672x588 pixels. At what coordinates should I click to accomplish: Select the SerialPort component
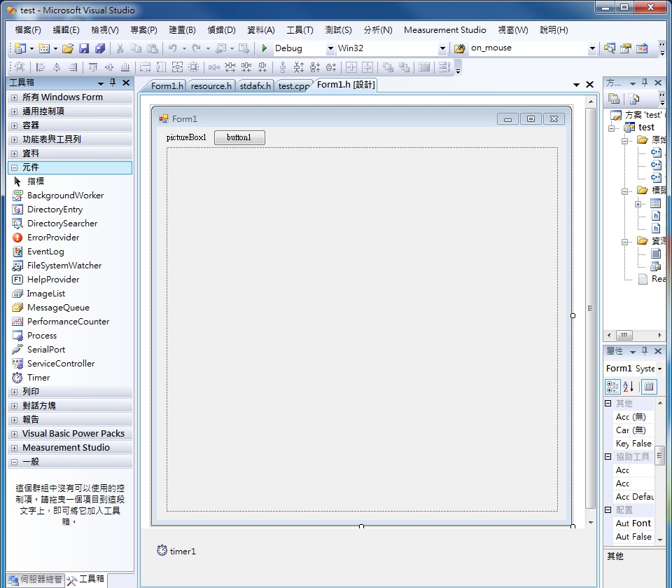pyautogui.click(x=45, y=349)
